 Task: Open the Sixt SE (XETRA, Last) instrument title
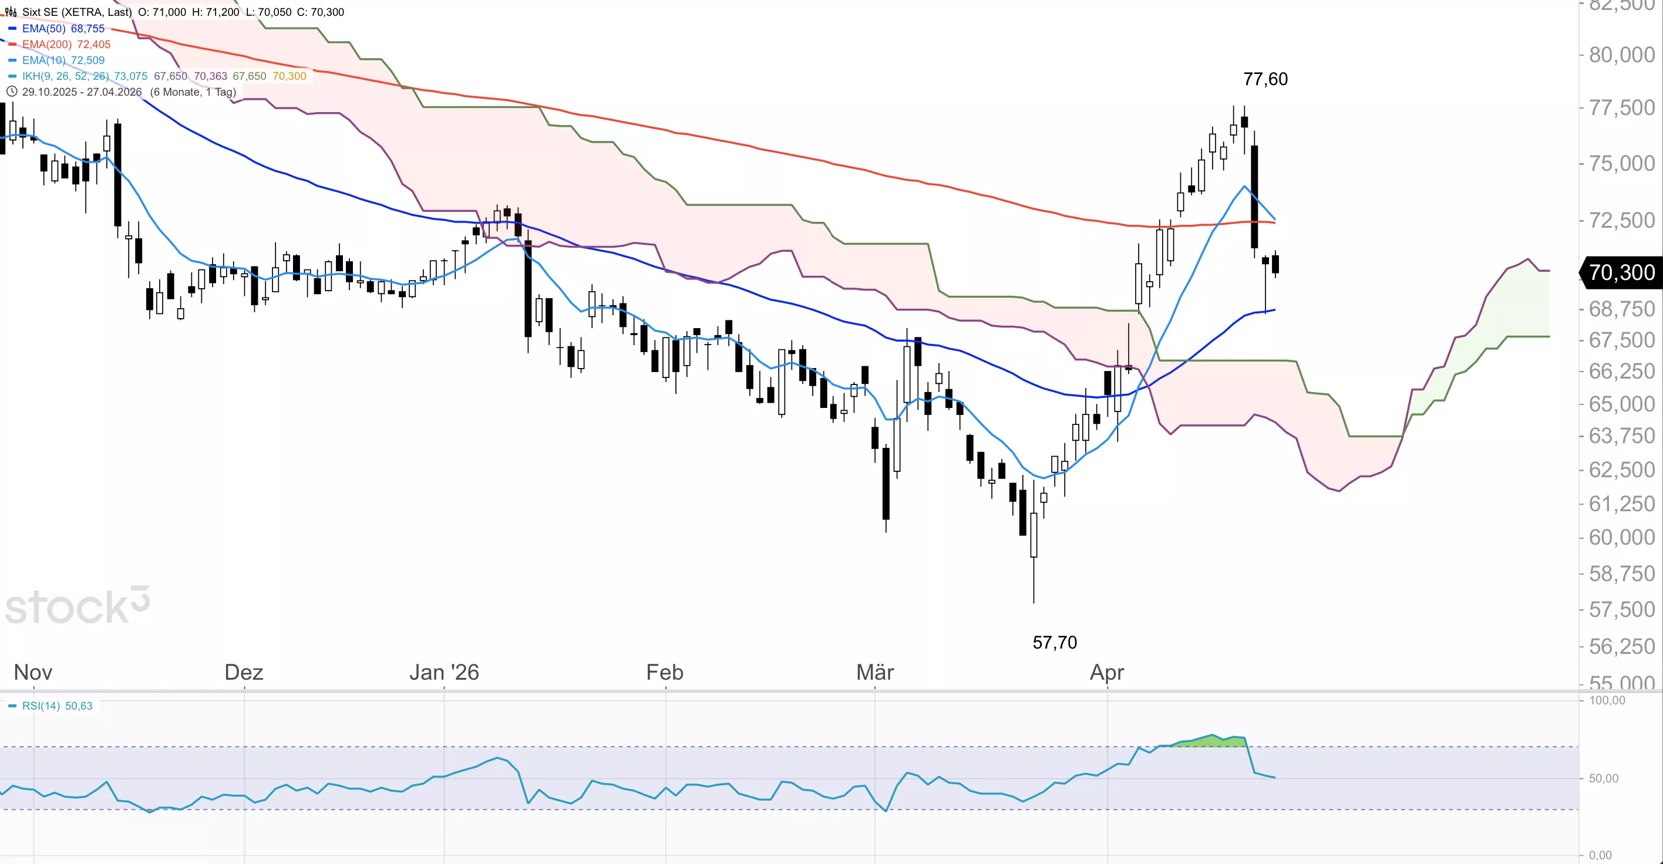tap(77, 12)
